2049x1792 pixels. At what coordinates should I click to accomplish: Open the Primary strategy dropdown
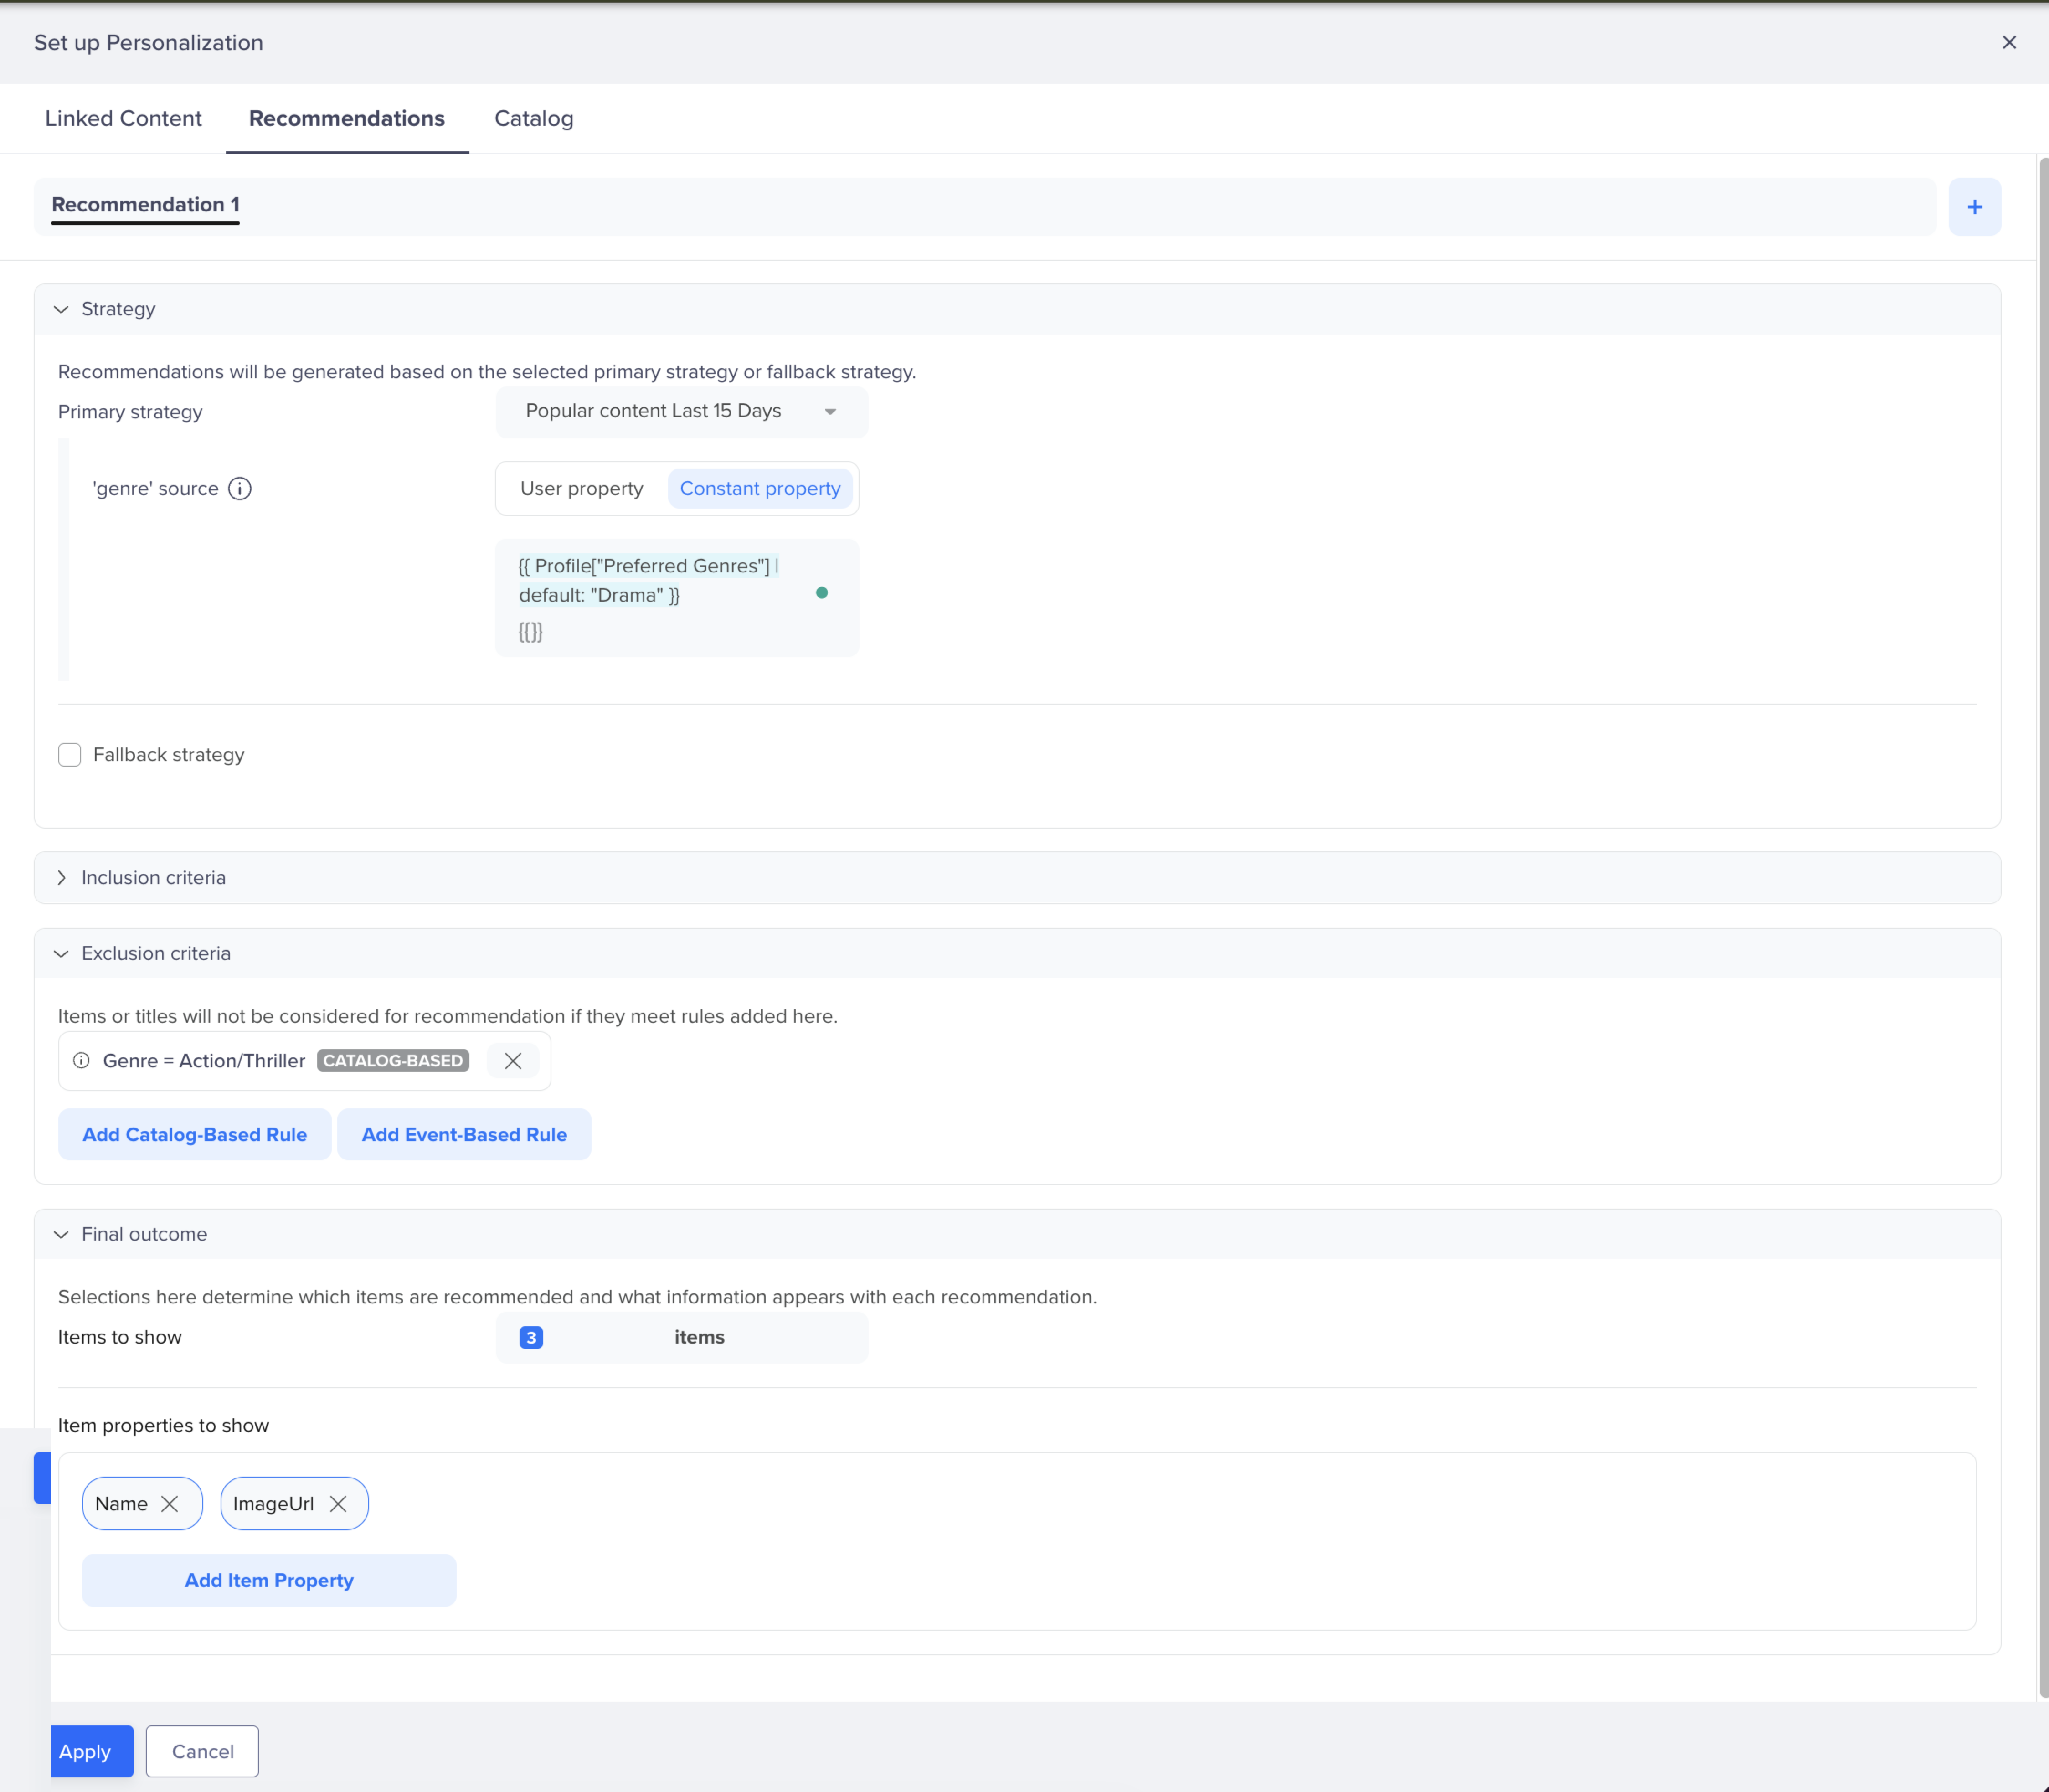[x=681, y=411]
